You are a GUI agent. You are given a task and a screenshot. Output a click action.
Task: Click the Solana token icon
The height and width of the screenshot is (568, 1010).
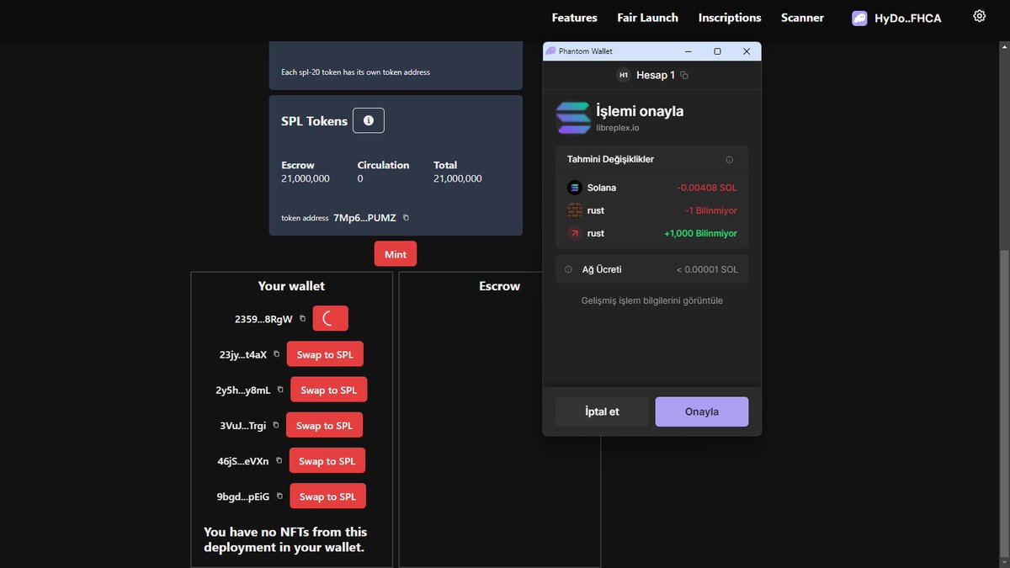pos(575,188)
